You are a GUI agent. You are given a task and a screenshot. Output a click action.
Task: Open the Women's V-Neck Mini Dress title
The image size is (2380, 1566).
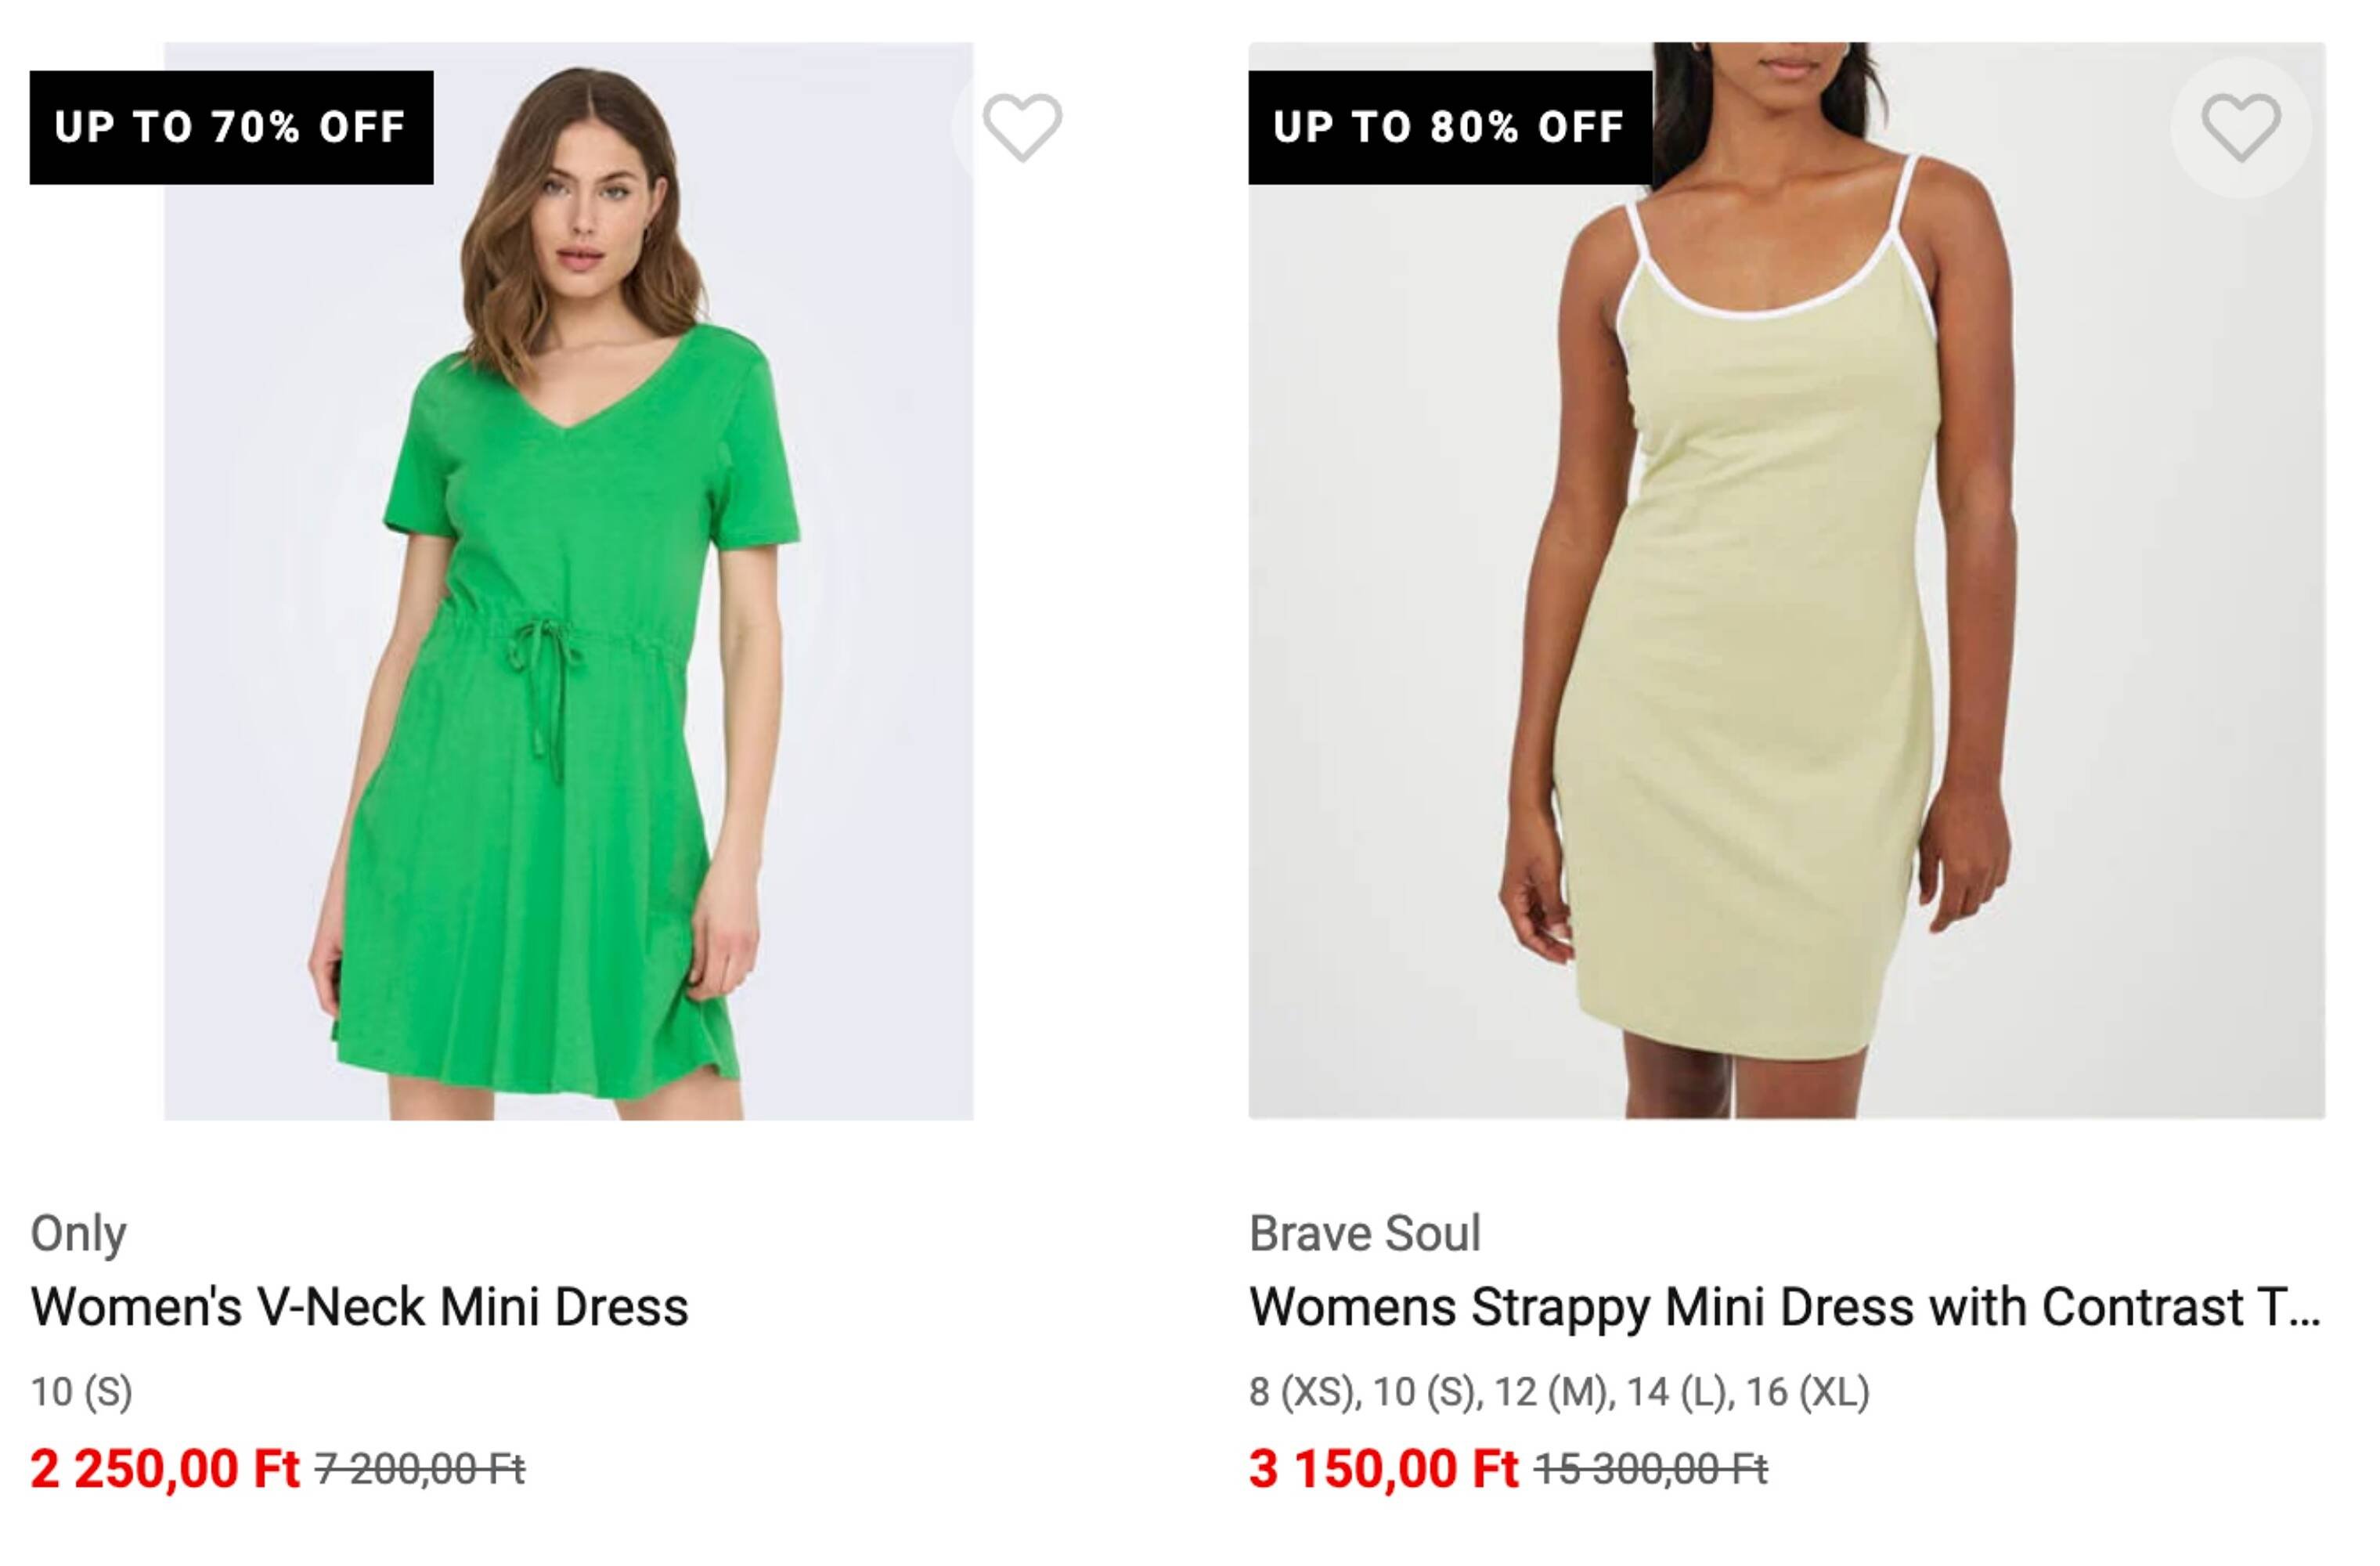click(359, 1307)
